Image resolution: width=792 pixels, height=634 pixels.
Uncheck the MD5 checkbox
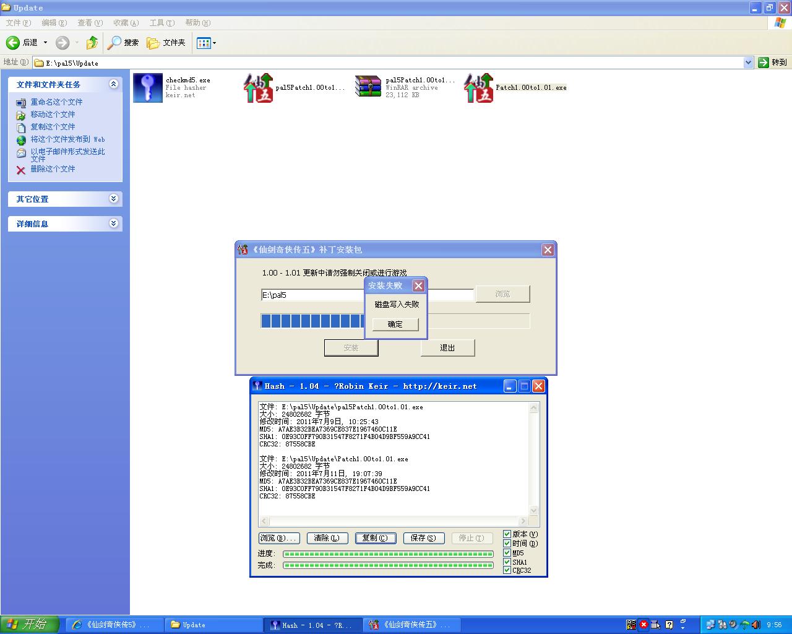(x=507, y=553)
